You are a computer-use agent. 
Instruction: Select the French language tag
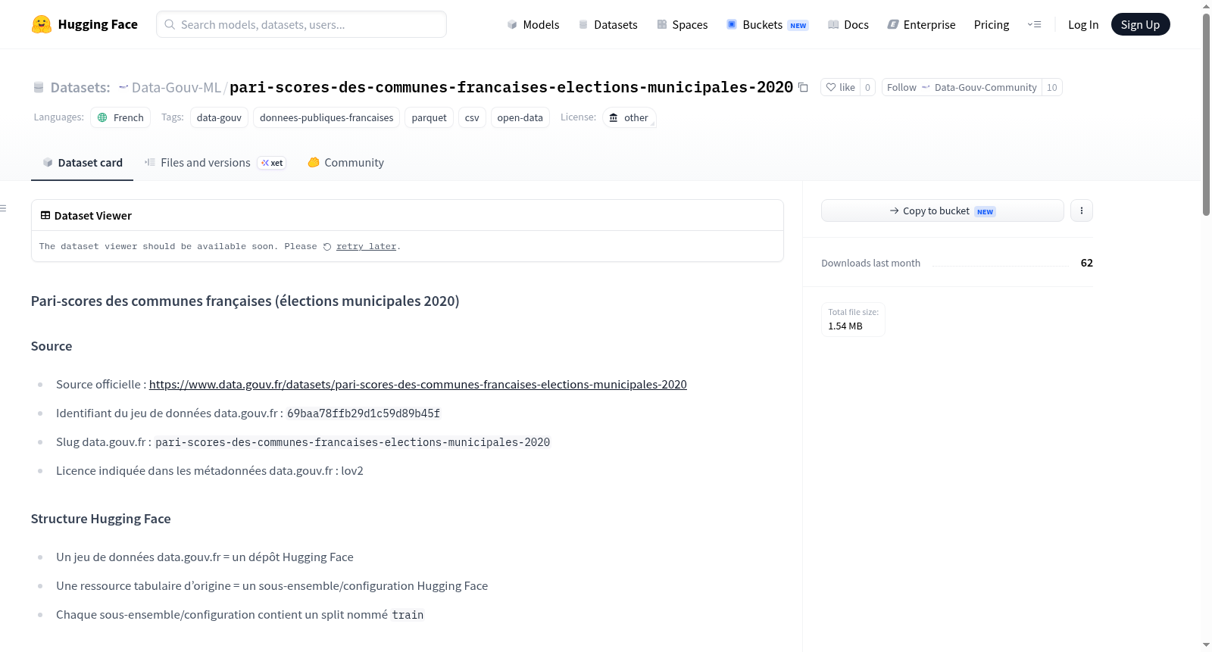click(x=120, y=117)
